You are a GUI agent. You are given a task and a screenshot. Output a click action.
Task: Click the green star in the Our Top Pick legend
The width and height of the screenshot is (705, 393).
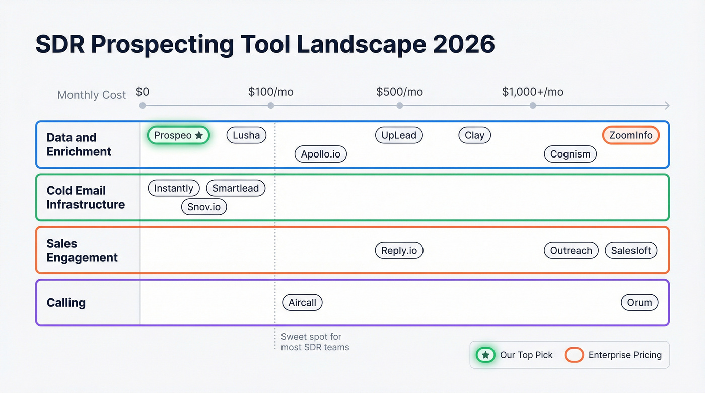click(485, 355)
